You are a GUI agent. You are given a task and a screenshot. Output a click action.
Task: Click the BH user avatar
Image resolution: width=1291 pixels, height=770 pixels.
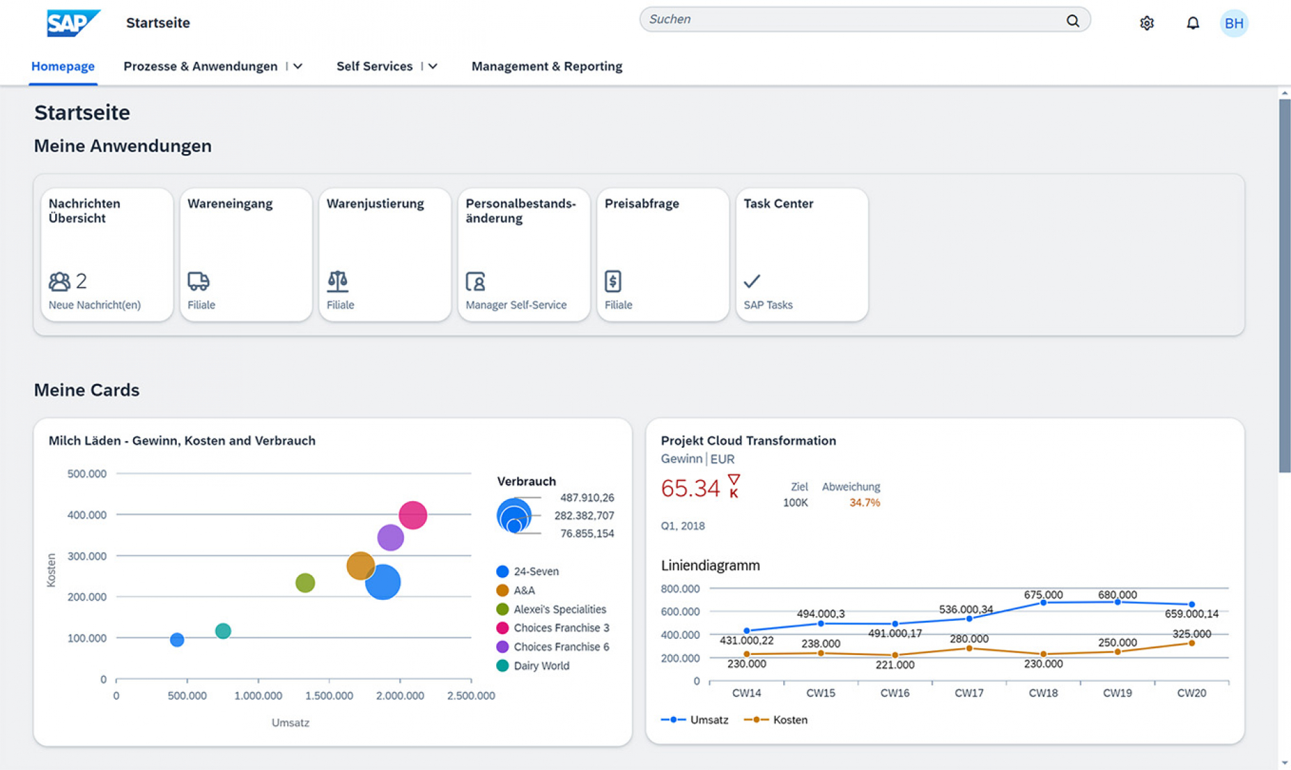1234,23
